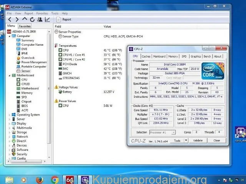Switch to the Caches tab in CPU-Z
This screenshot has height=184, width=246.
[x=146, y=56]
